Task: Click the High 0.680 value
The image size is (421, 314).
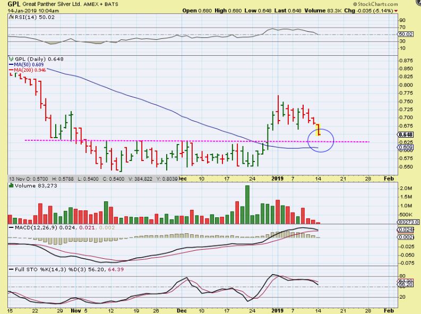Action: pyautogui.click(x=228, y=11)
